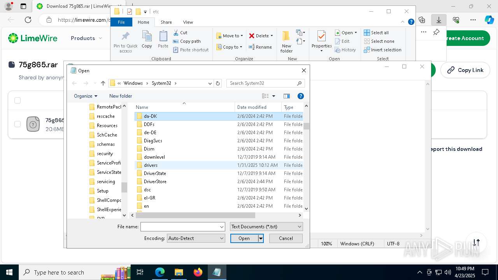Click the Help icon in Open dialog
The height and width of the screenshot is (280, 498).
300,96
